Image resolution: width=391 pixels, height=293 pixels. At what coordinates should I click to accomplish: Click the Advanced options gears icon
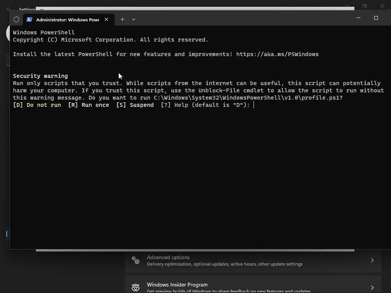click(x=136, y=260)
